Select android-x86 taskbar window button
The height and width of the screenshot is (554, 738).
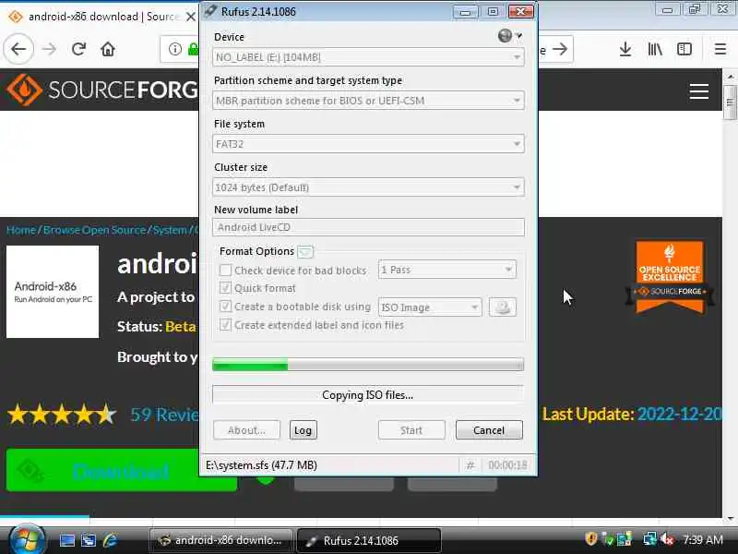(x=221, y=540)
